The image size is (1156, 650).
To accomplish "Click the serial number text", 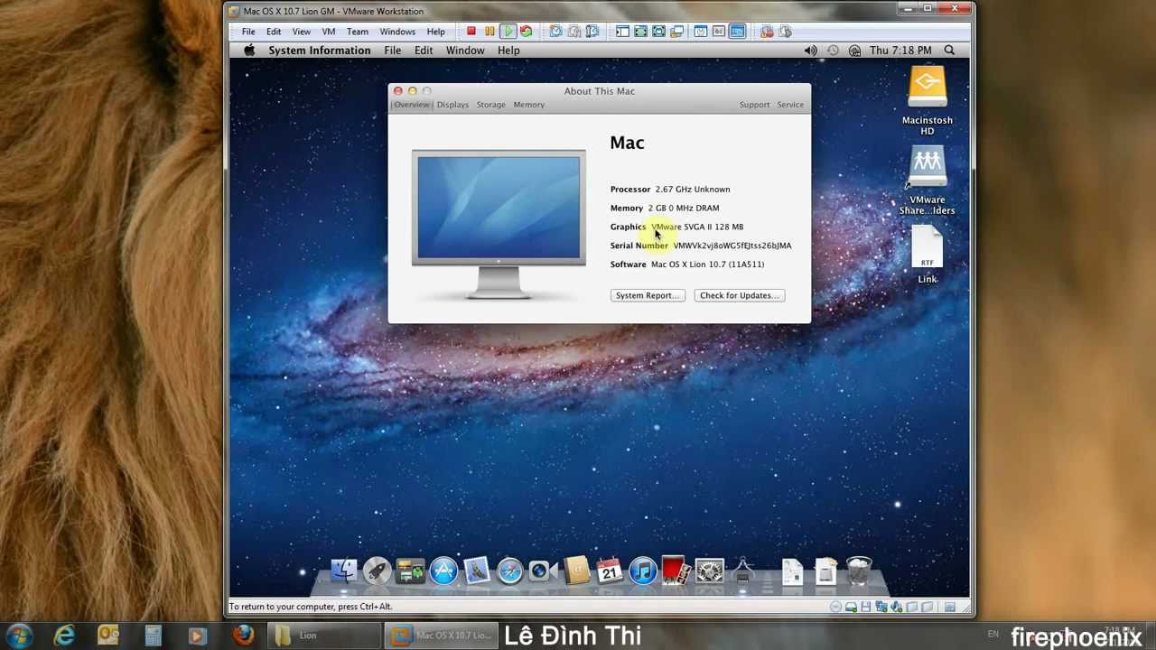I will 732,246.
